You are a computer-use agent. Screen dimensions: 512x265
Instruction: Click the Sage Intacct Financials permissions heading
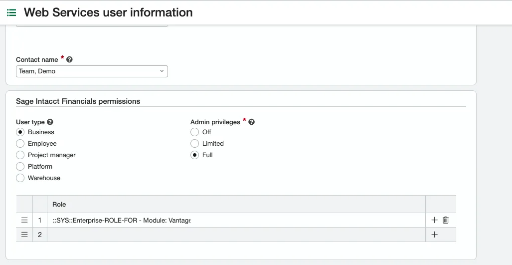tap(78, 101)
